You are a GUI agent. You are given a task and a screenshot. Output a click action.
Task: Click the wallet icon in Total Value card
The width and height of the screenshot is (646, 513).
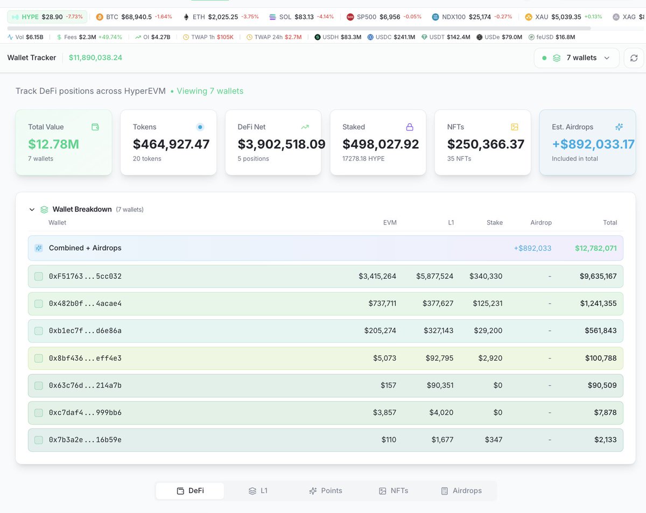pyautogui.click(x=95, y=127)
